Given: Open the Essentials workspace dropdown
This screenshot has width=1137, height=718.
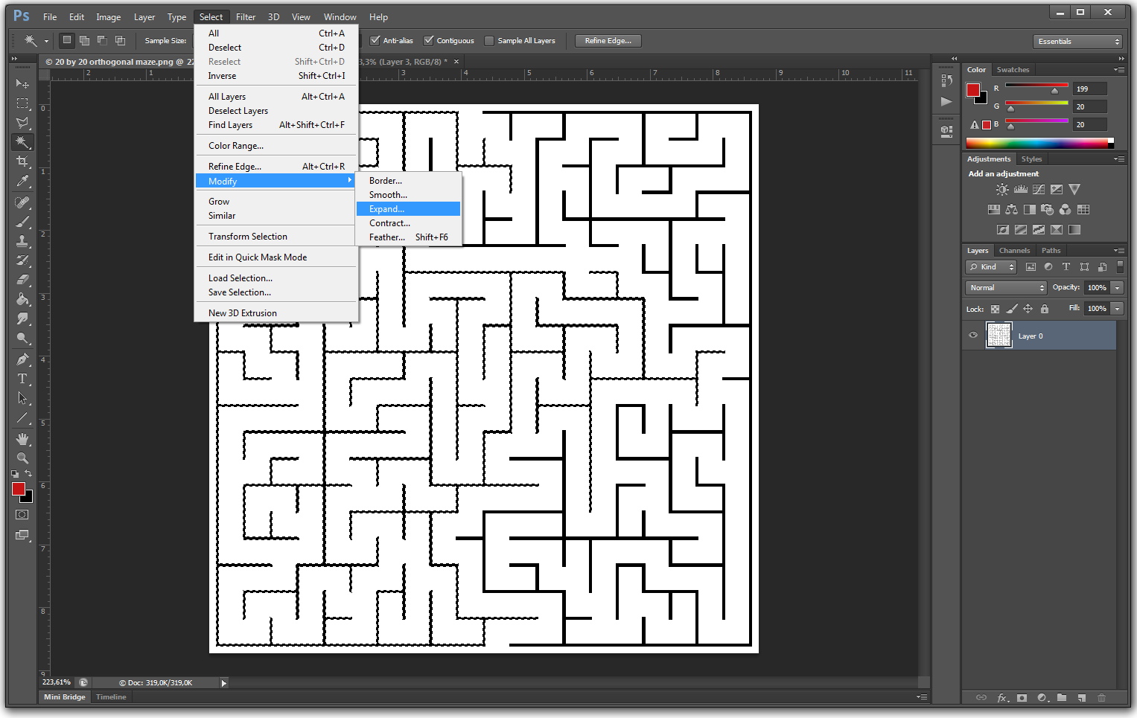Looking at the screenshot, I should 1077,42.
